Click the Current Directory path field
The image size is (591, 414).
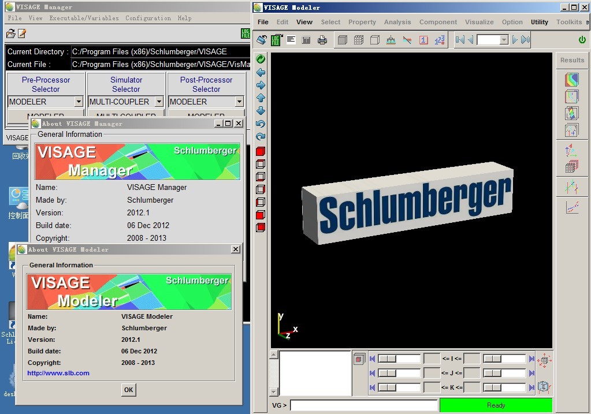(161, 51)
